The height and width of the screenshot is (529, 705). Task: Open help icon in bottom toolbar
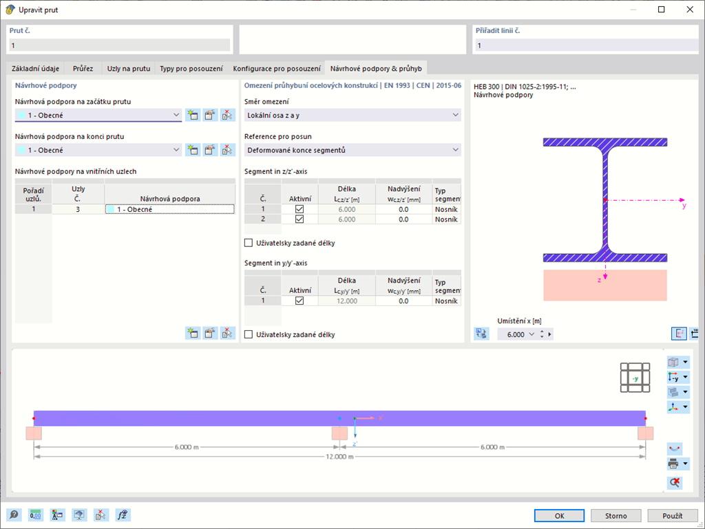[x=14, y=515]
